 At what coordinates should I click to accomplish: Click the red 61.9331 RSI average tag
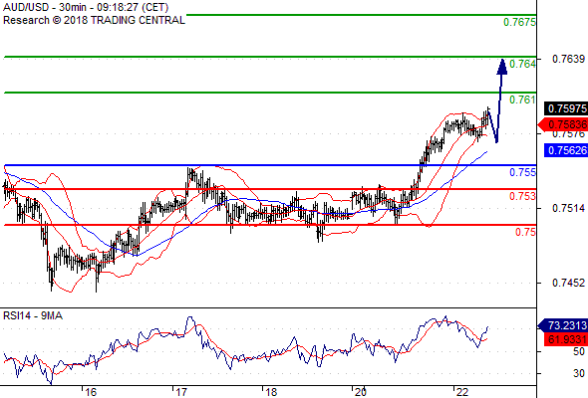tap(565, 339)
